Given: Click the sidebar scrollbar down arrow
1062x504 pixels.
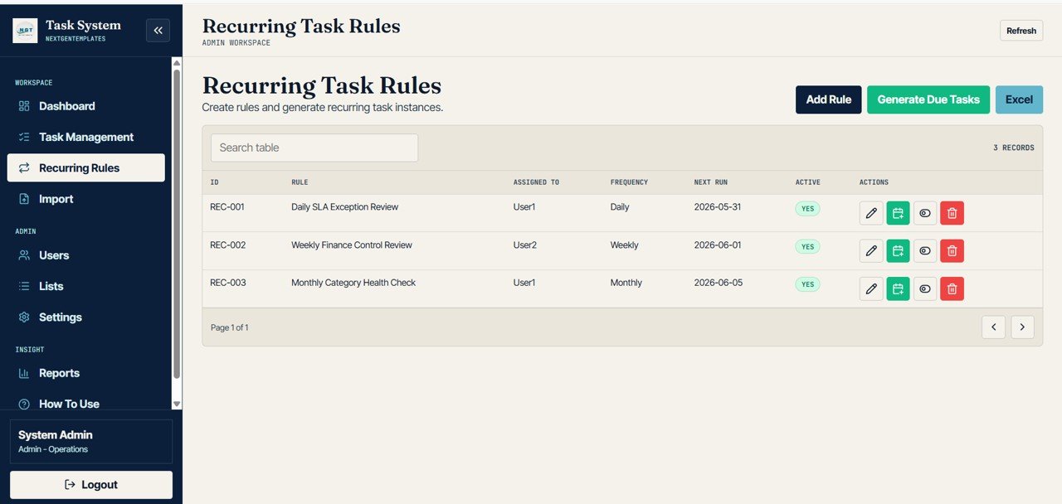Looking at the screenshot, I should tap(177, 404).
